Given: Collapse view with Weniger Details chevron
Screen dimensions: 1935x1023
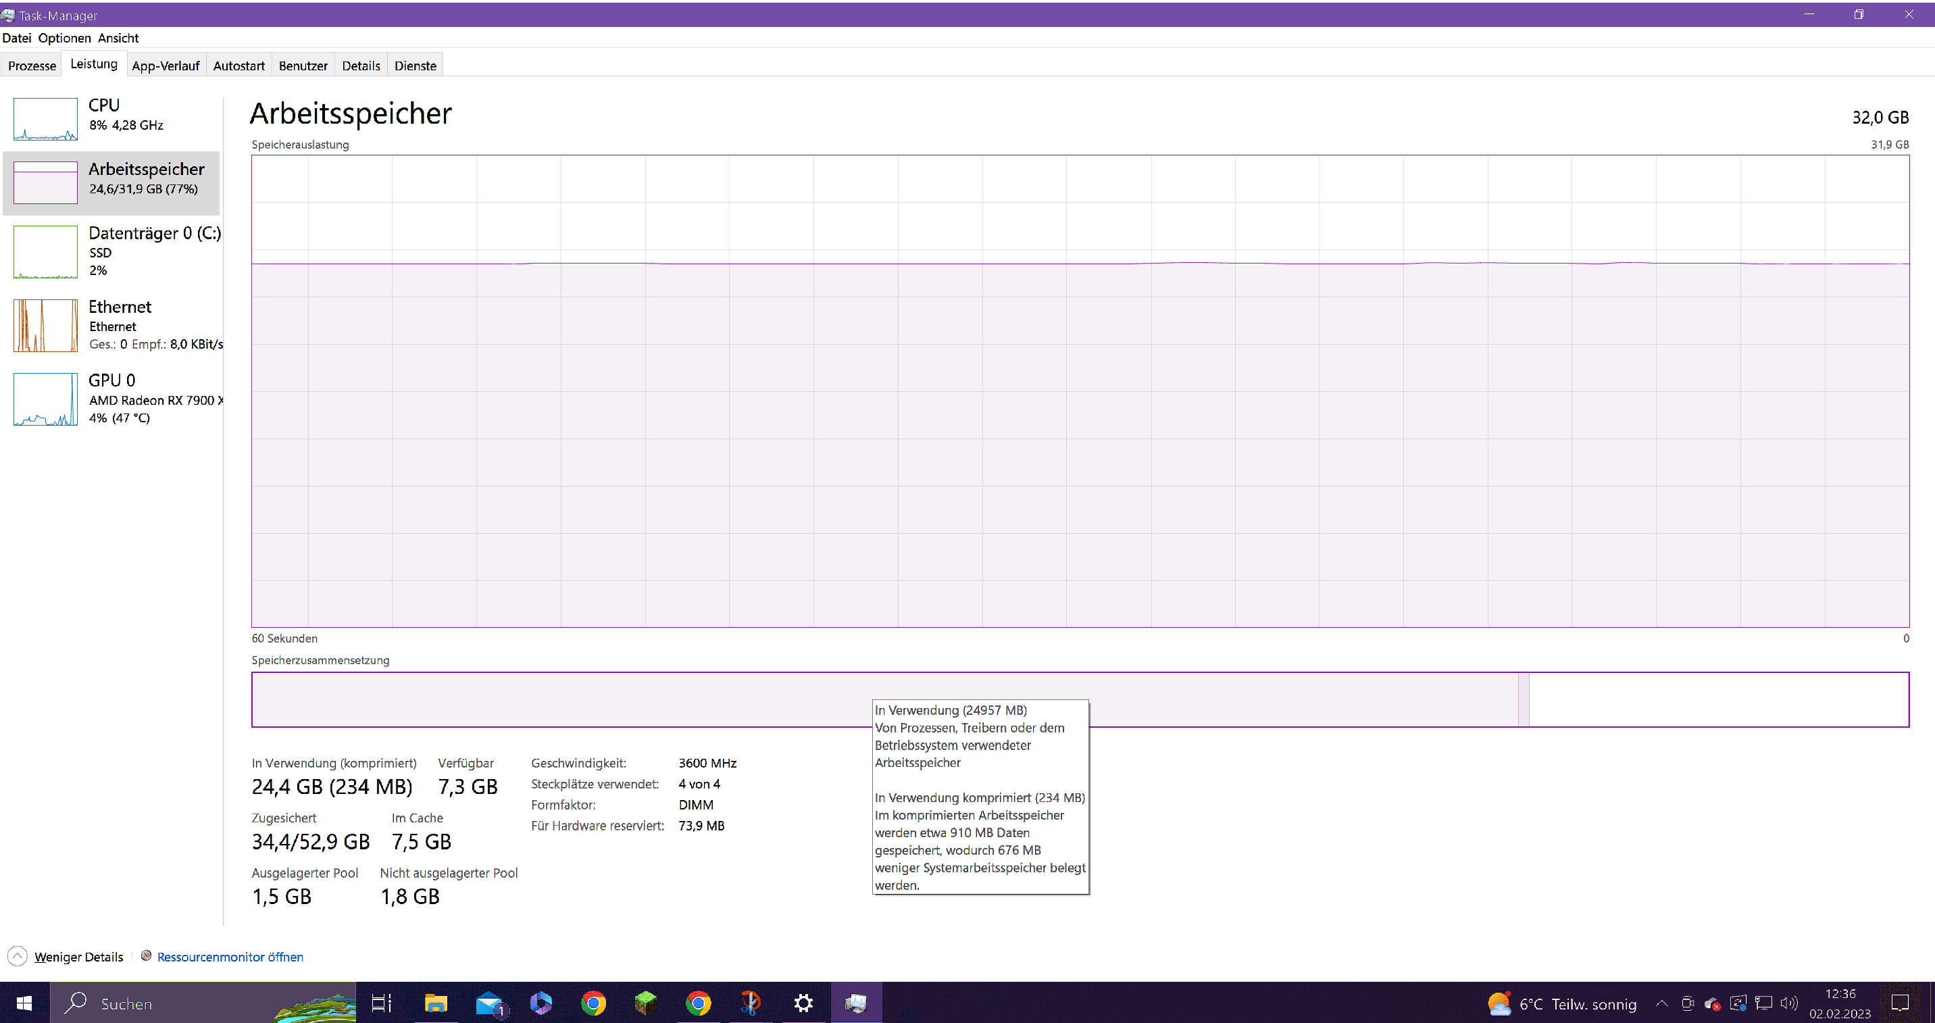Looking at the screenshot, I should coord(18,956).
